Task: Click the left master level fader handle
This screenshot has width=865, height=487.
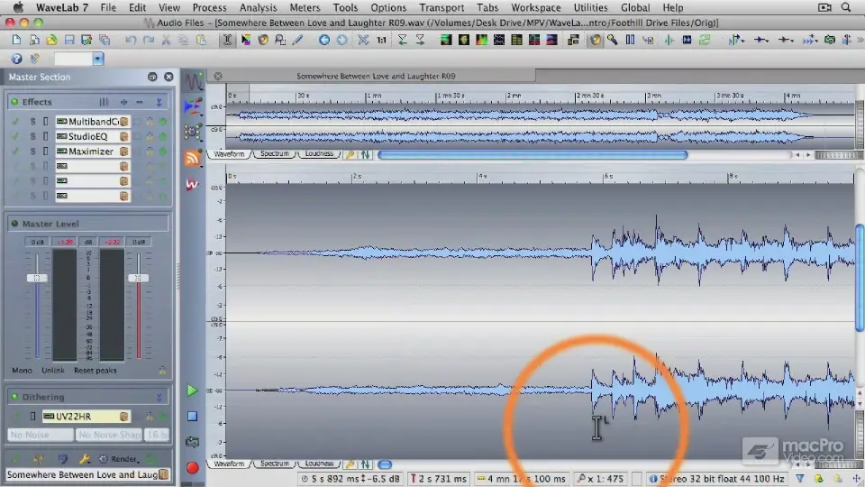Action: point(37,278)
